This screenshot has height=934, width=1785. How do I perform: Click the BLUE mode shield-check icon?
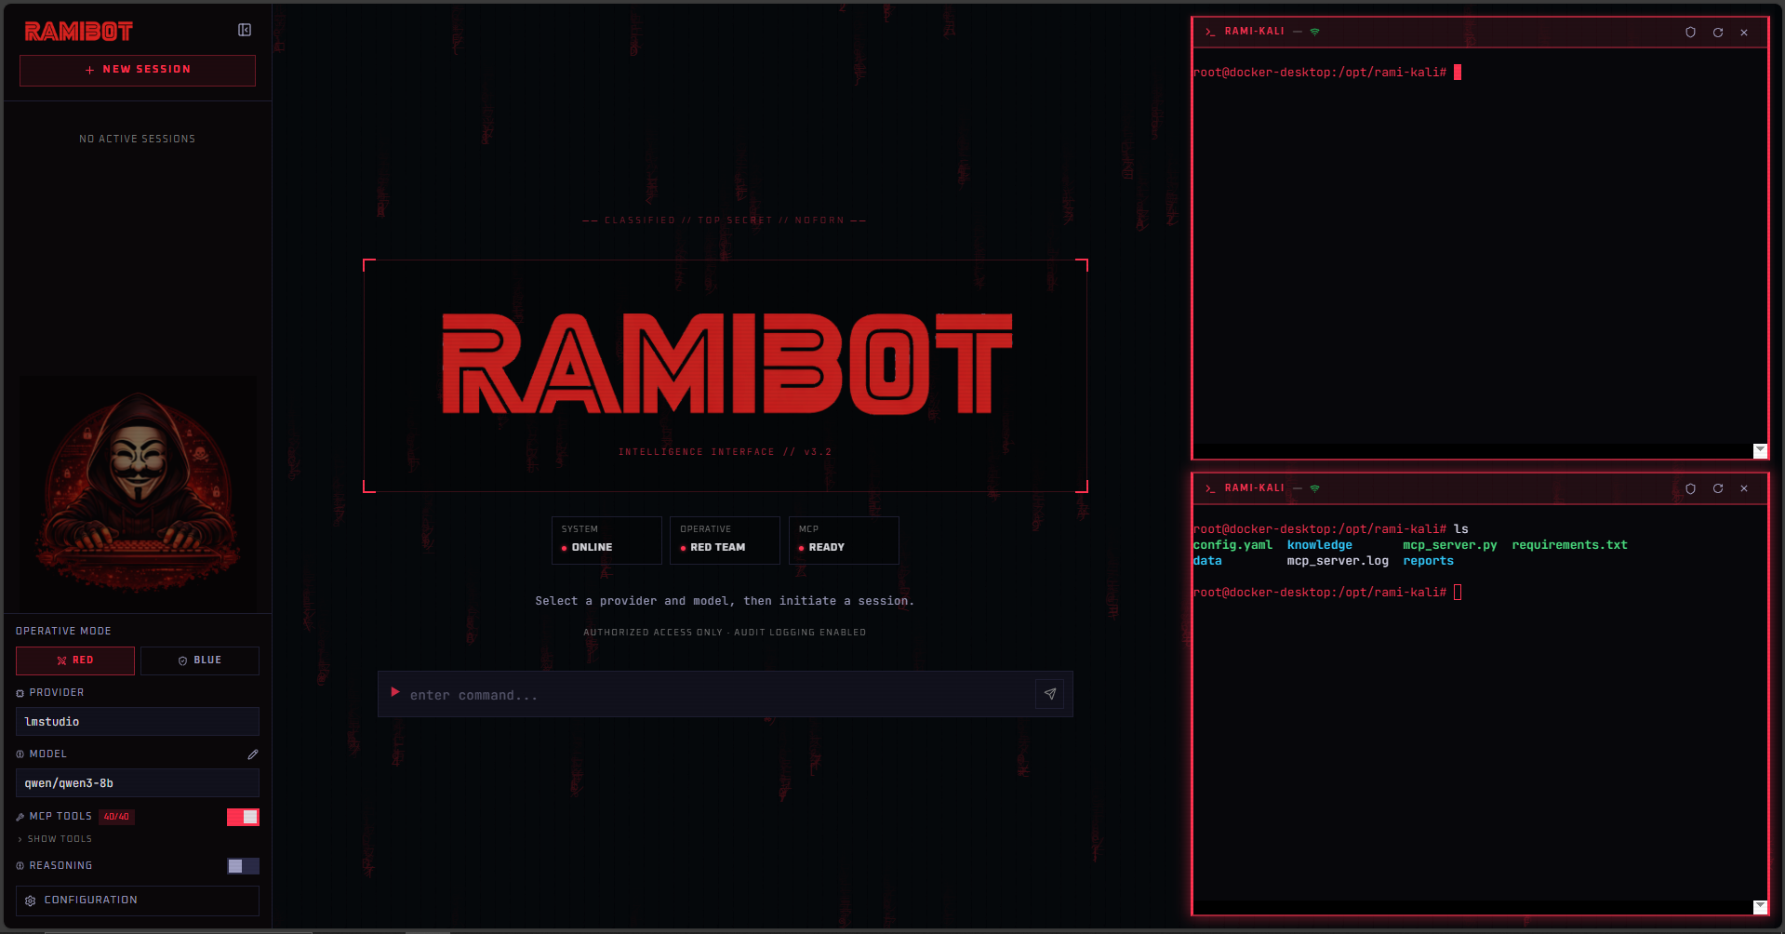point(183,661)
